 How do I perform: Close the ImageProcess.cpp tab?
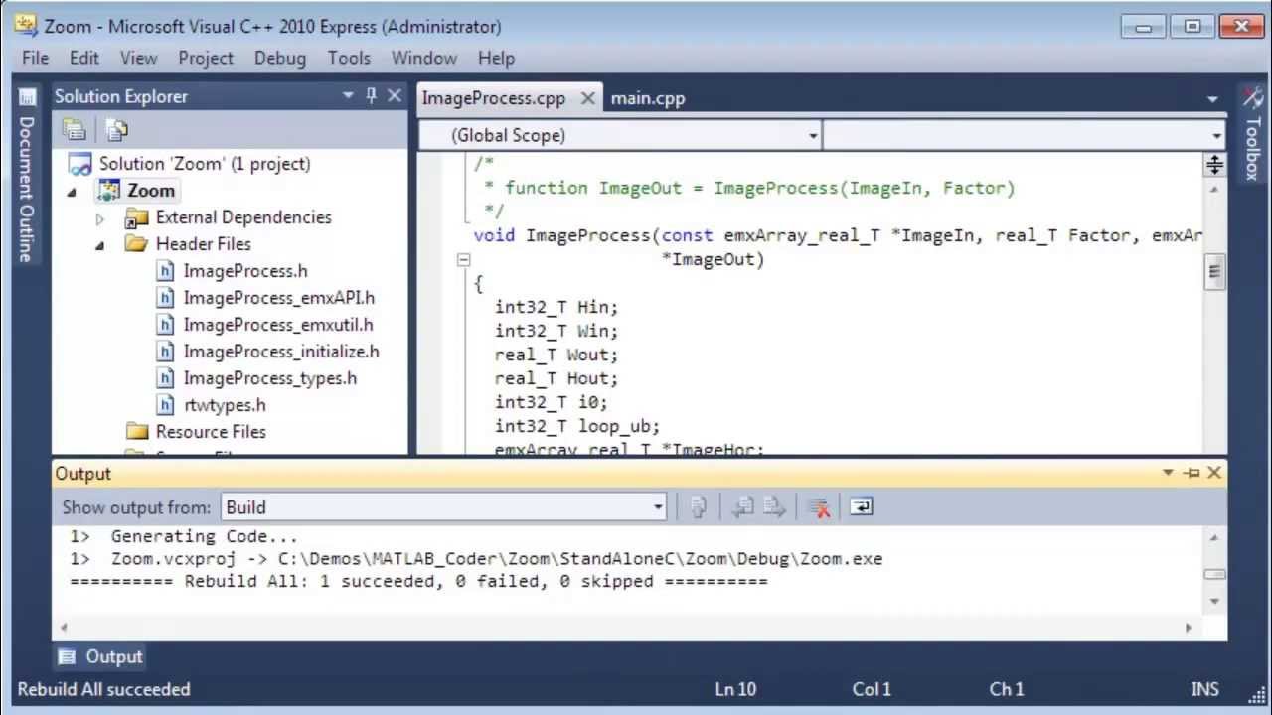coord(587,98)
